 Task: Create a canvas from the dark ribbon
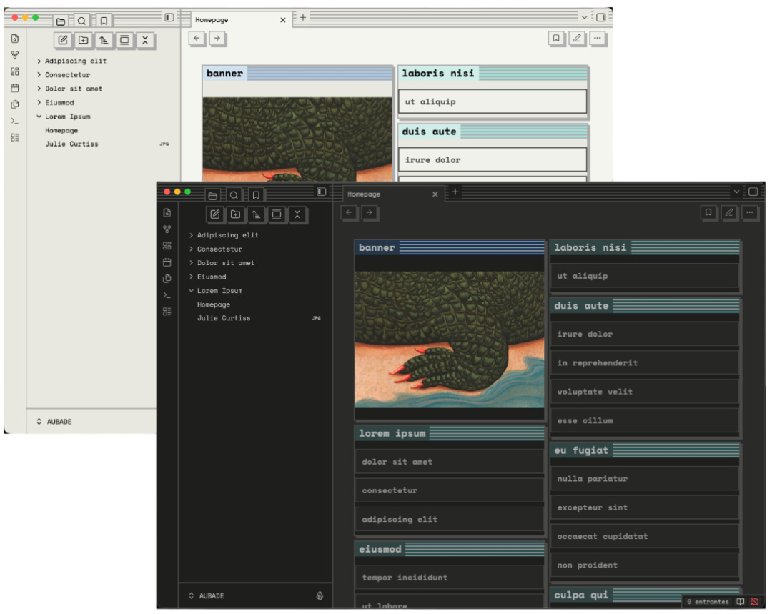[167, 246]
